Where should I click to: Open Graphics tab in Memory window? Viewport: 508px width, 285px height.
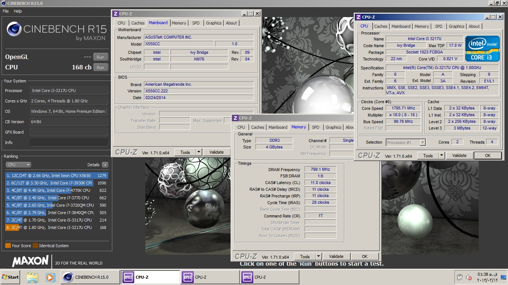(334, 127)
